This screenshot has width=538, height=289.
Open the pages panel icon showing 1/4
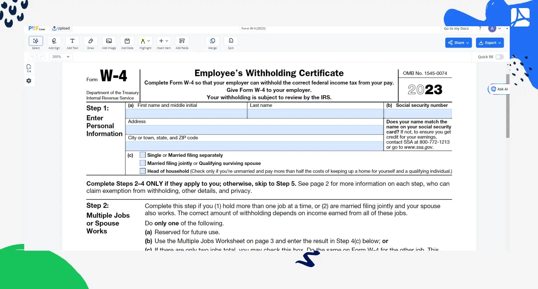29,69
